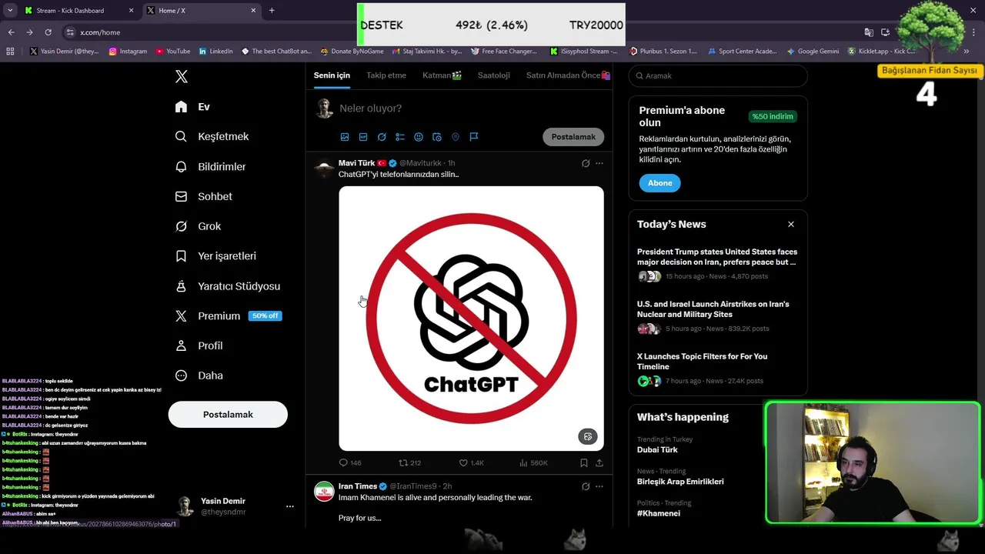985x554 pixels.
Task: Open new browser tab
Action: tap(272, 11)
